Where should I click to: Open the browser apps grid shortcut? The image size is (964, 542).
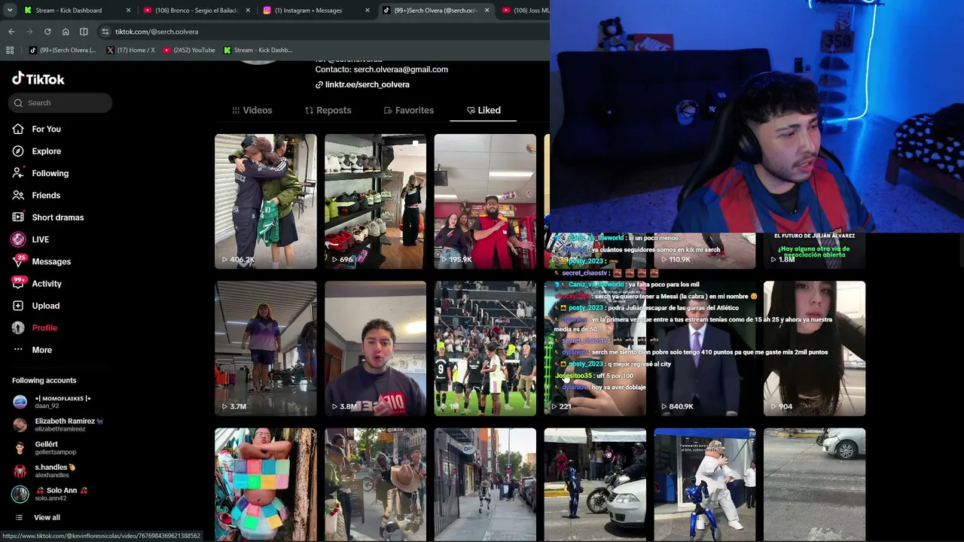click(10, 50)
